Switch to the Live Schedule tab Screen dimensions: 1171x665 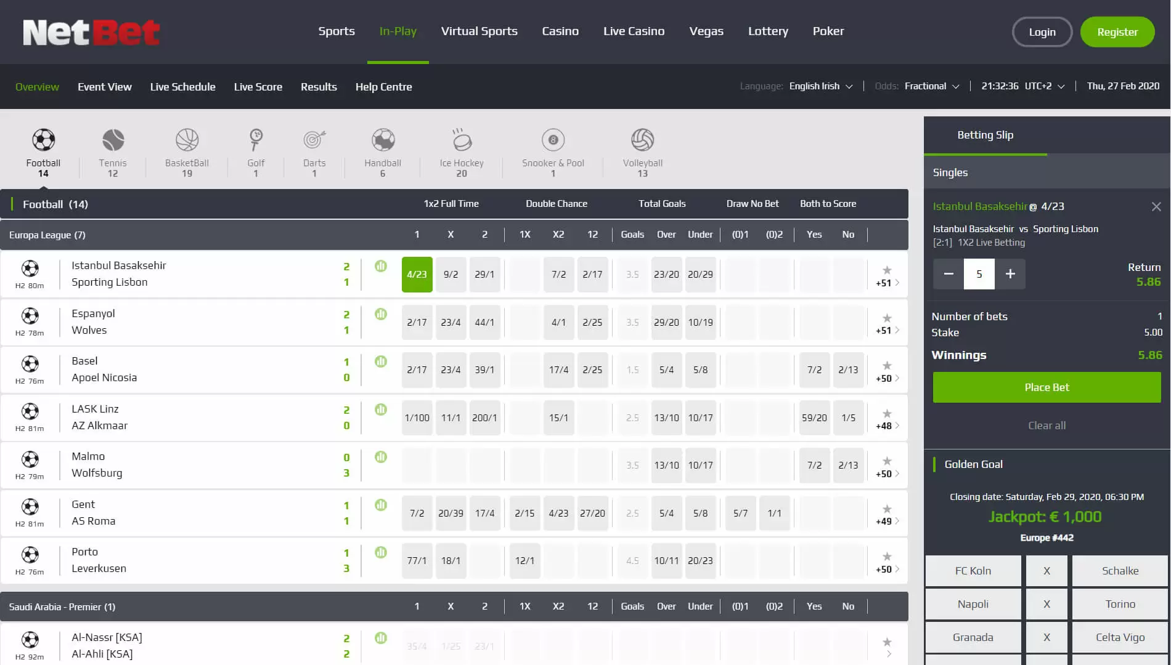pos(182,87)
